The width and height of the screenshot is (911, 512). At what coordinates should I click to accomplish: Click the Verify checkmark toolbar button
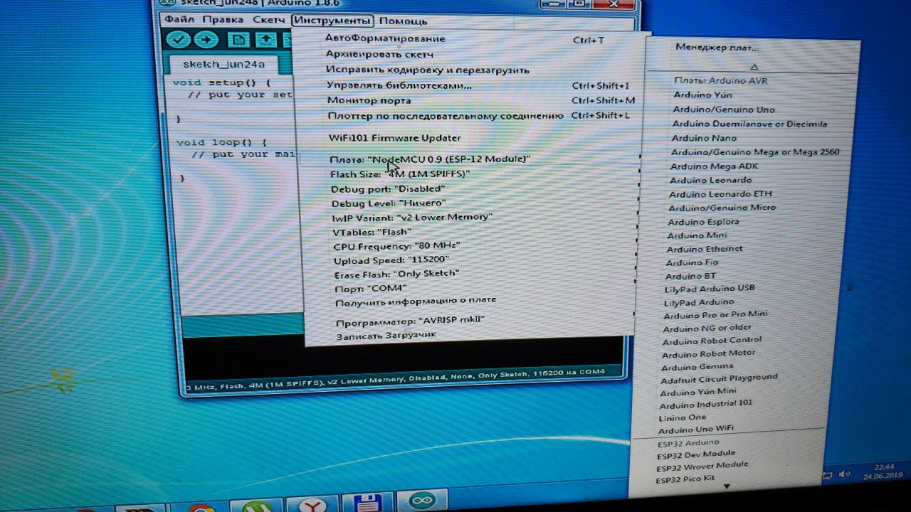tap(178, 40)
